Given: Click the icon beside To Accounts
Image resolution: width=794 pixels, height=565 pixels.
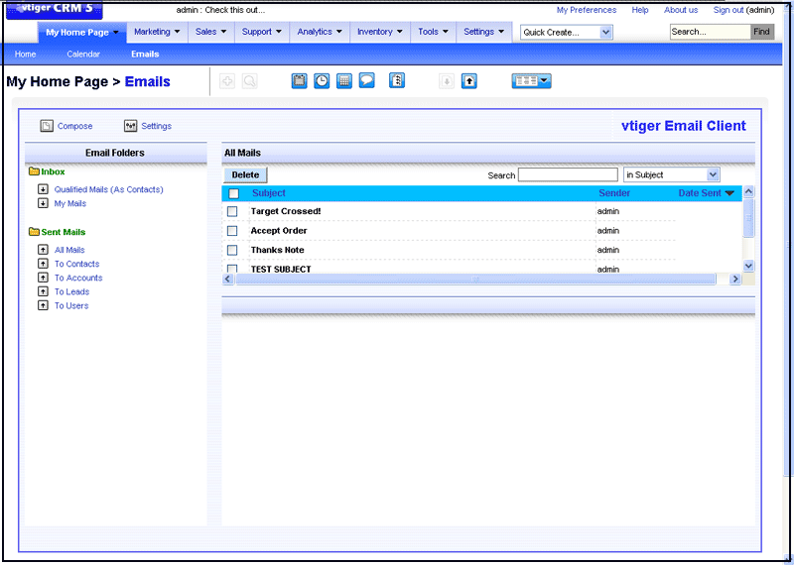Looking at the screenshot, I should pyautogui.click(x=44, y=278).
